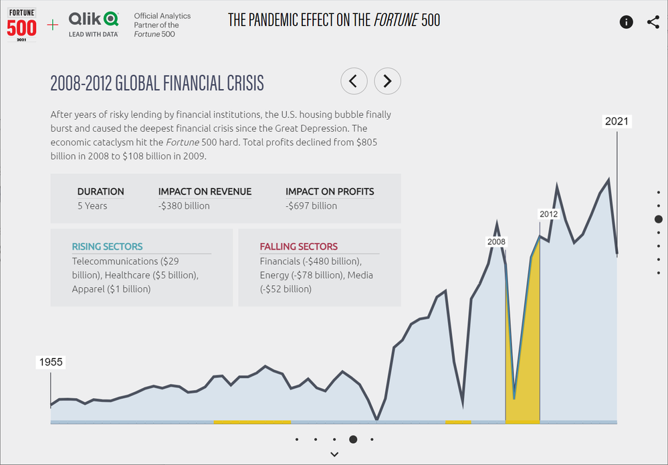Click the Rising Sectors heading
The height and width of the screenshot is (465, 668).
tap(107, 246)
